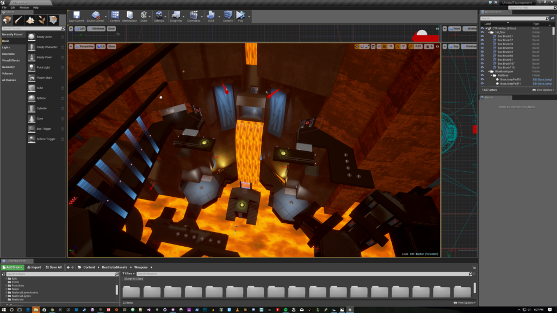Open the Build options dropdown arrow
The image size is (557, 313).
[219, 16]
